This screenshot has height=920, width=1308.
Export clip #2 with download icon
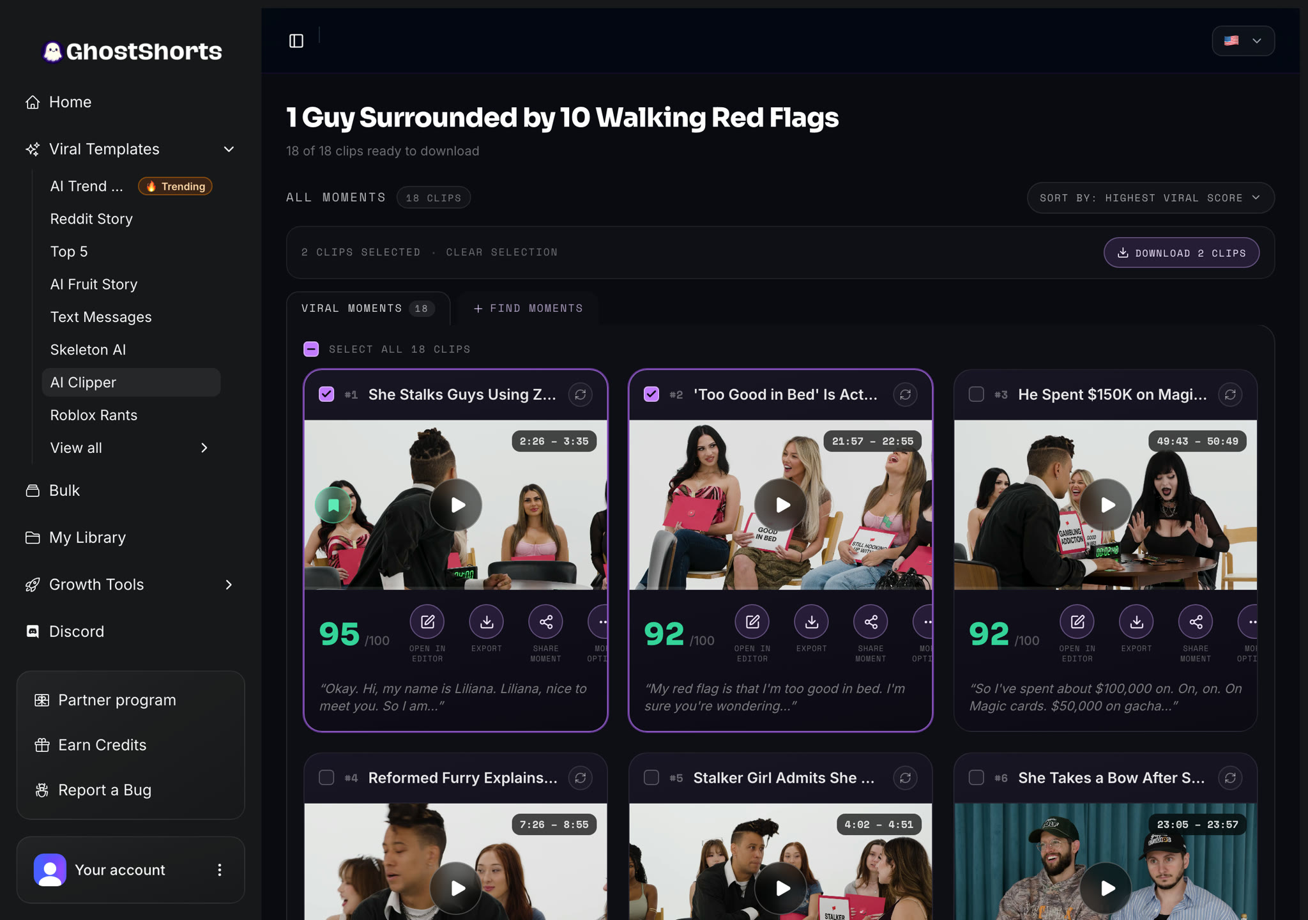[x=812, y=622]
